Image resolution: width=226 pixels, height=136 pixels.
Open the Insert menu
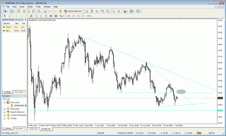(22, 7)
